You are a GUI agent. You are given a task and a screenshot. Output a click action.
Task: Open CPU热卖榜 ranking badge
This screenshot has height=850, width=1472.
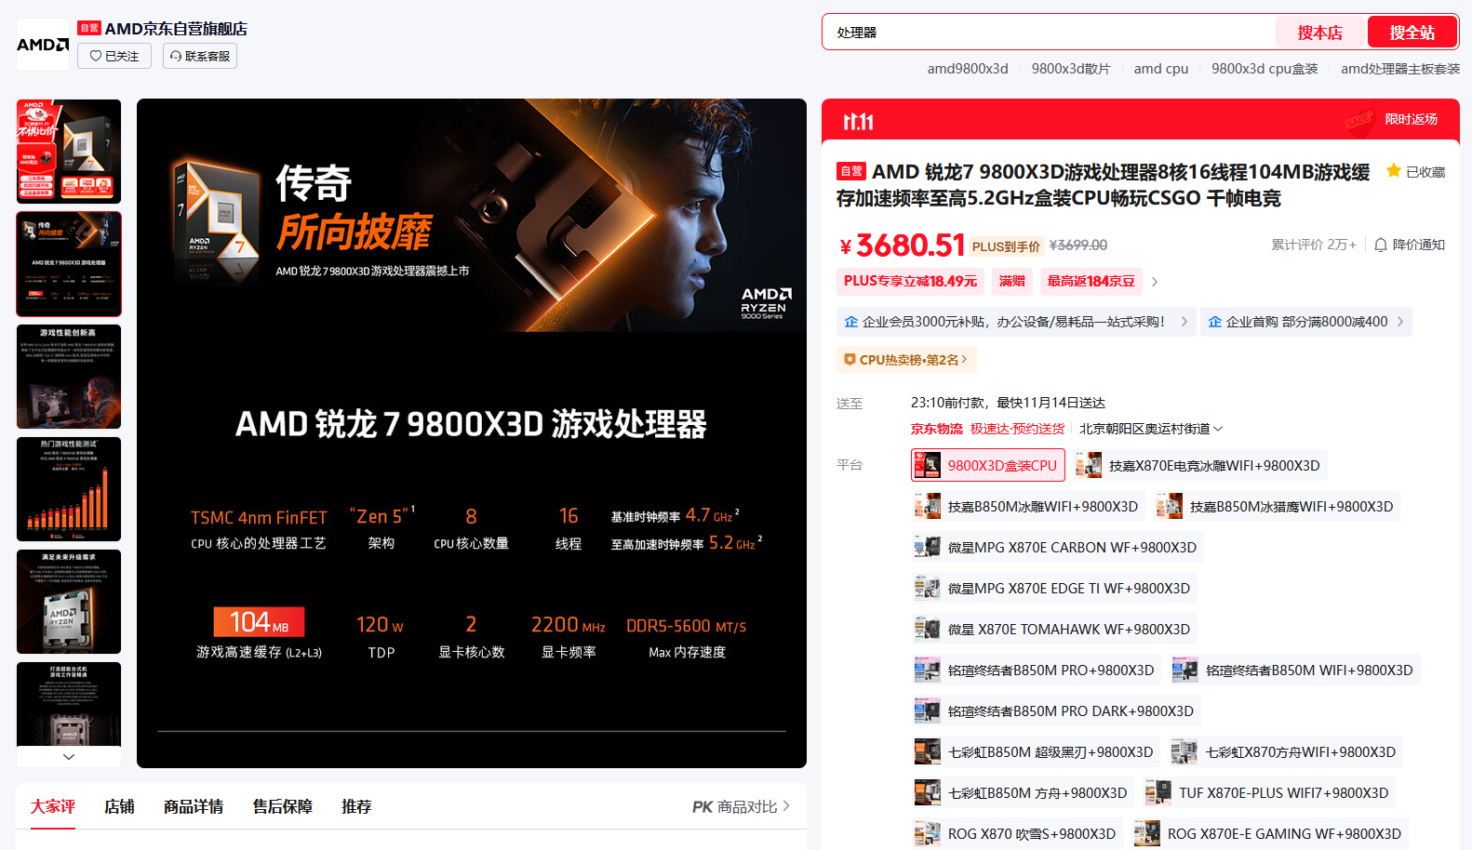click(x=906, y=360)
